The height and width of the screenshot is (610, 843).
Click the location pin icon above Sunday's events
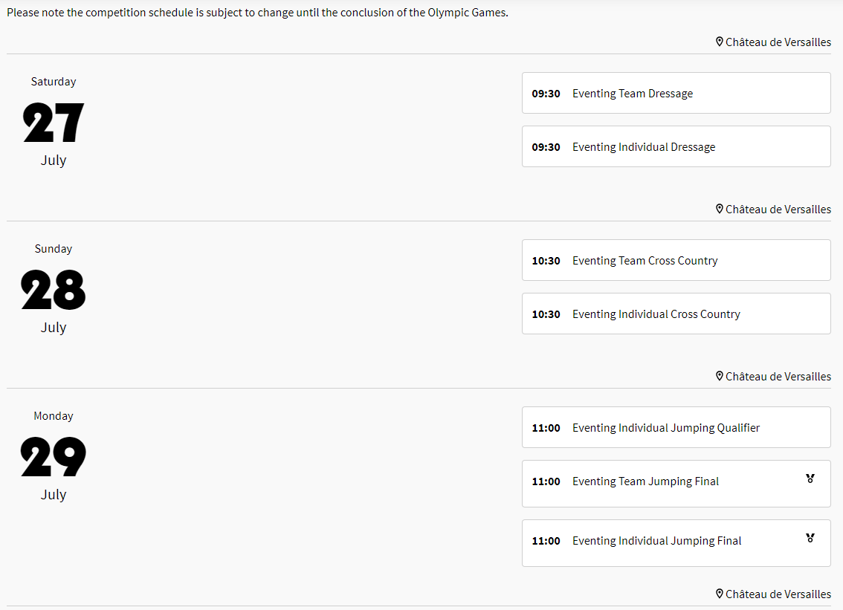click(x=719, y=210)
